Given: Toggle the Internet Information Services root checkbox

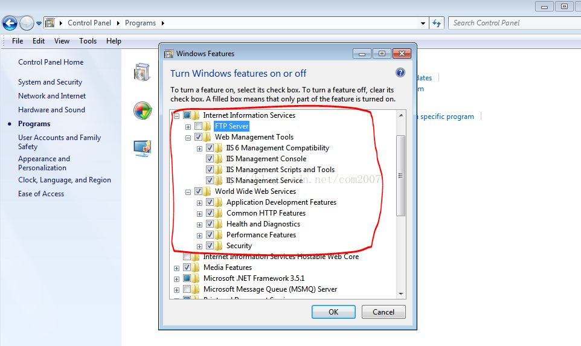Looking at the screenshot, I should 187,115.
